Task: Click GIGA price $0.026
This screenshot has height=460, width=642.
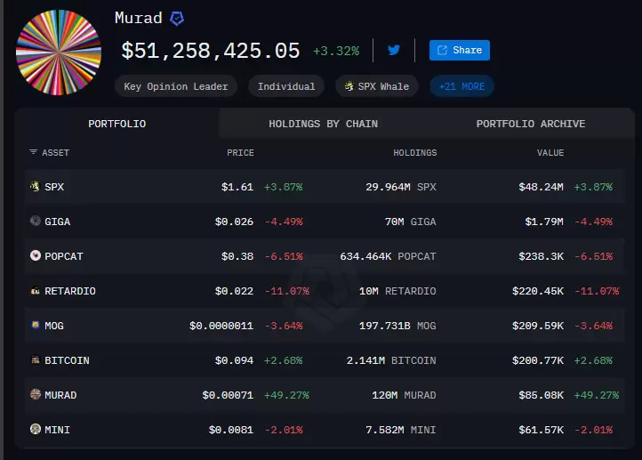Action: click(234, 222)
